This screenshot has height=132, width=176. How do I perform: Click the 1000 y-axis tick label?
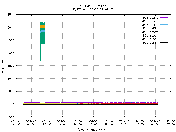[x=11, y=79]
